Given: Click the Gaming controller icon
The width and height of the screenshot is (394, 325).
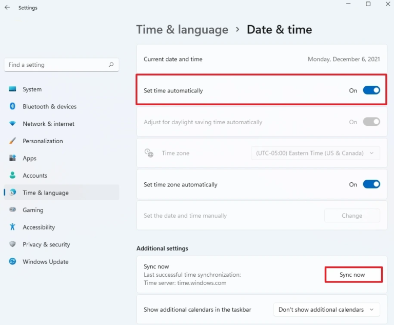Looking at the screenshot, I should pyautogui.click(x=12, y=209).
